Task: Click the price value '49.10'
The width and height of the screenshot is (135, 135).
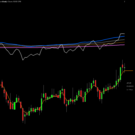Action: click(x=129, y=83)
